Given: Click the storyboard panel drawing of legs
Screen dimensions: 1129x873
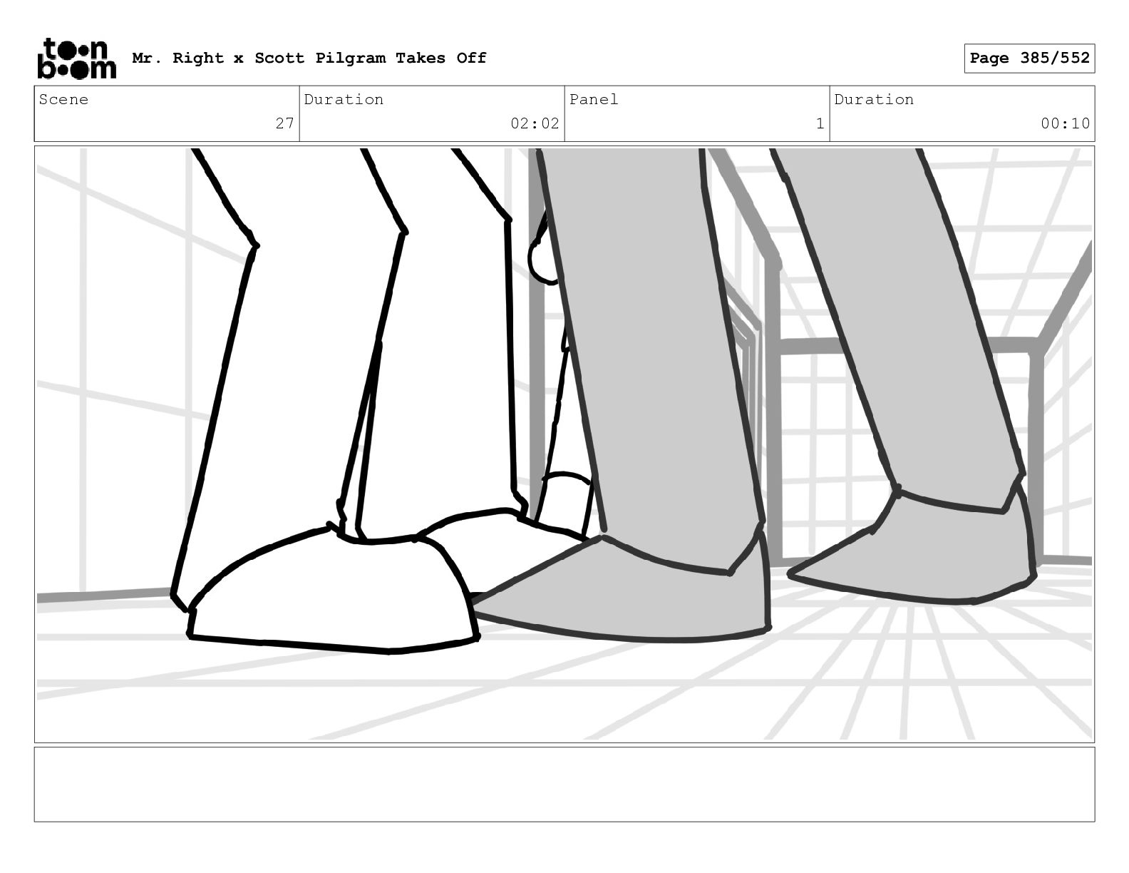Looking at the screenshot, I should coord(564,444).
